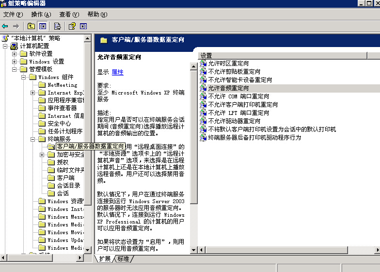The width and height of the screenshot is (380, 272).
Task: Collapse the 管理模板 tree node
Action: [x=15, y=69]
